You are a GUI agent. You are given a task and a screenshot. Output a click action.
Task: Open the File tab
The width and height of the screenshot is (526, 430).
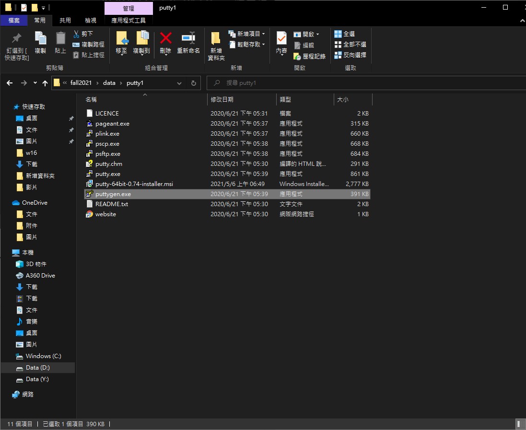pos(14,20)
